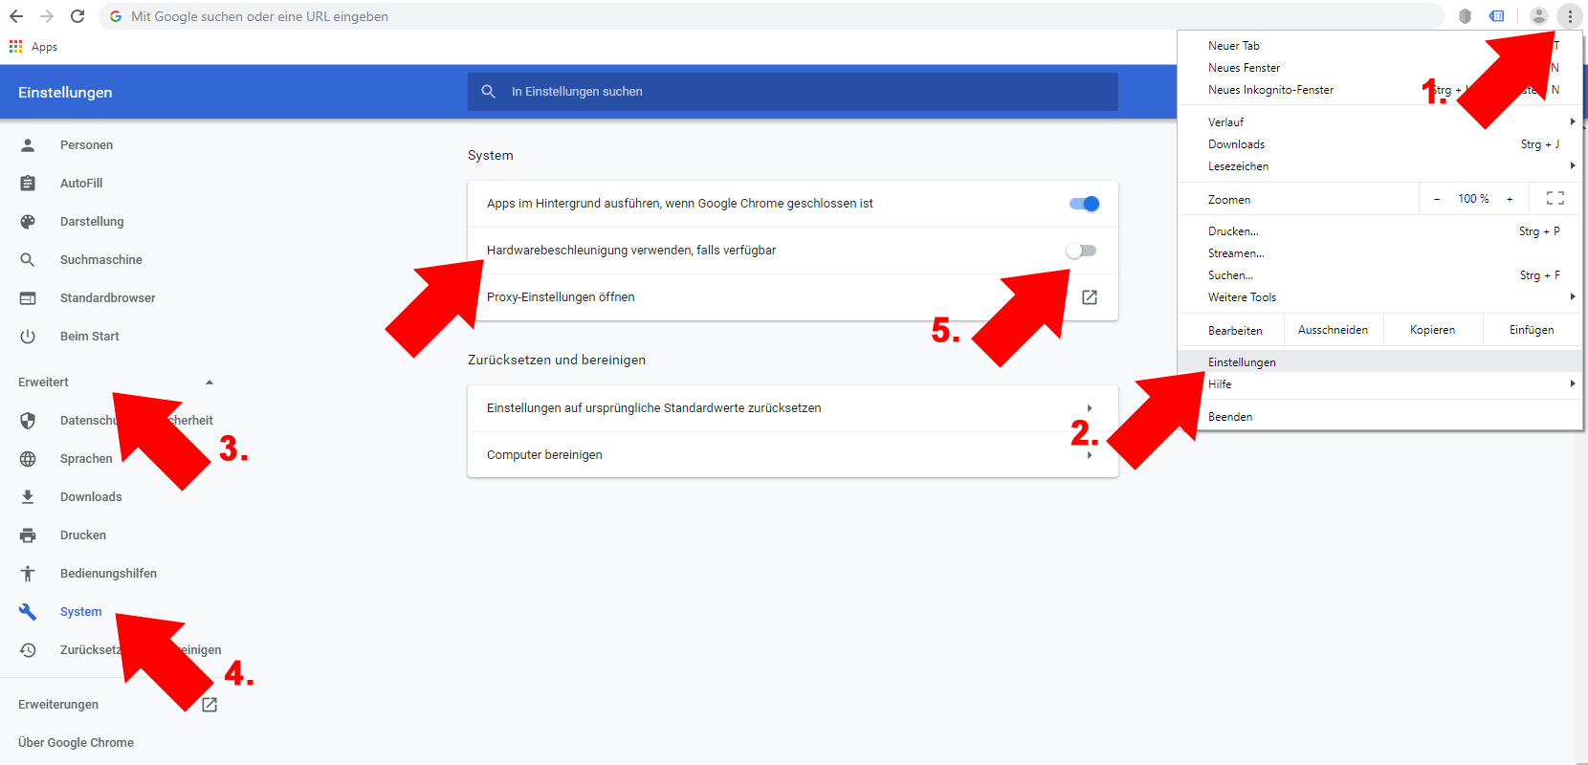Screen dimensions: 1588x765
Task: Click the Proxy-Einstellungen öffnen row
Action: (793, 297)
